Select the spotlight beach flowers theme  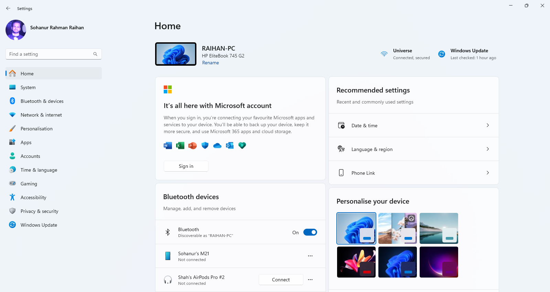coord(398,228)
